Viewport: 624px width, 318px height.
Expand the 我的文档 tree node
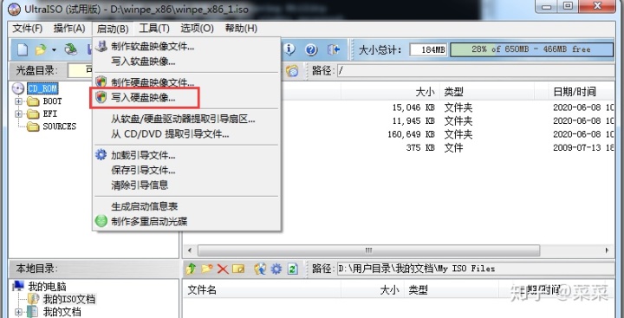click(x=18, y=312)
